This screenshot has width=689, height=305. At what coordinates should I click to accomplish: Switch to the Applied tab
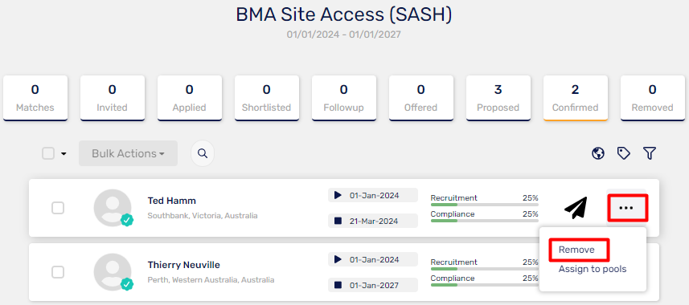190,98
